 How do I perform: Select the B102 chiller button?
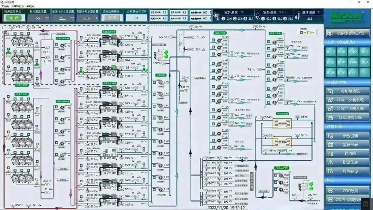tap(353, 52)
